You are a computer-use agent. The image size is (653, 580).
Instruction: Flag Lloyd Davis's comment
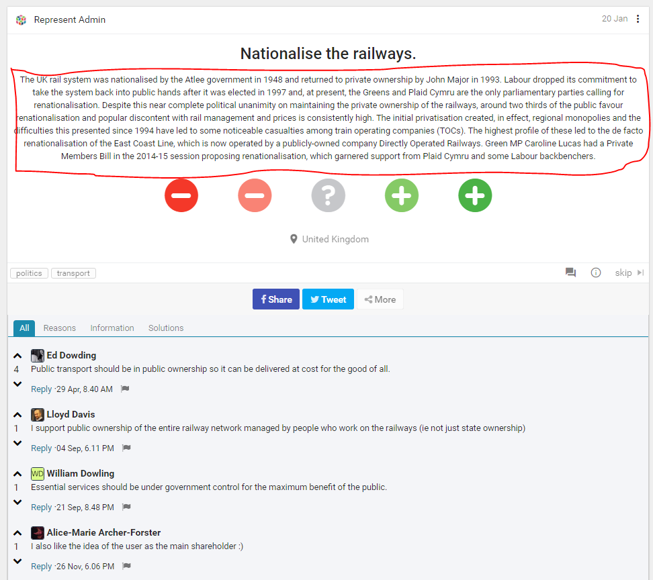pyautogui.click(x=126, y=448)
